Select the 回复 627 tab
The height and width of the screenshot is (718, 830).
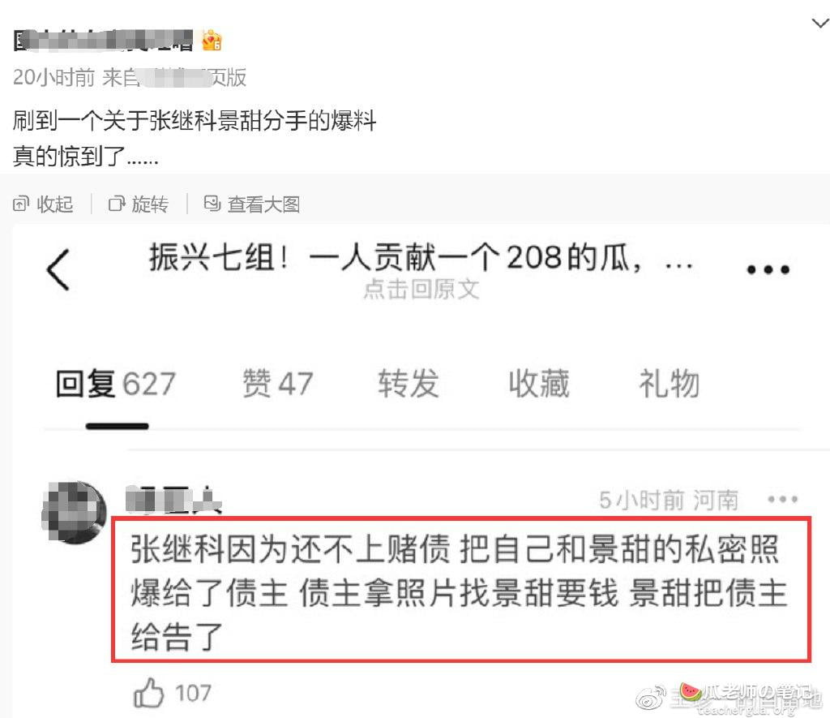116,383
